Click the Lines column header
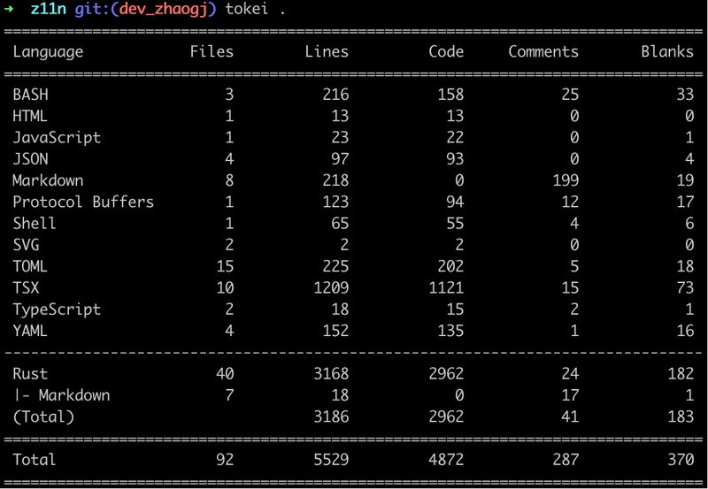708x489 pixels. pos(327,51)
